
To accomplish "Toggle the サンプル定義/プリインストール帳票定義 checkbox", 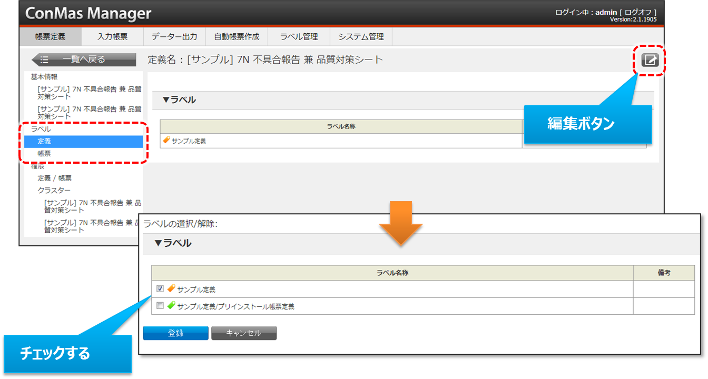I will pos(160,305).
